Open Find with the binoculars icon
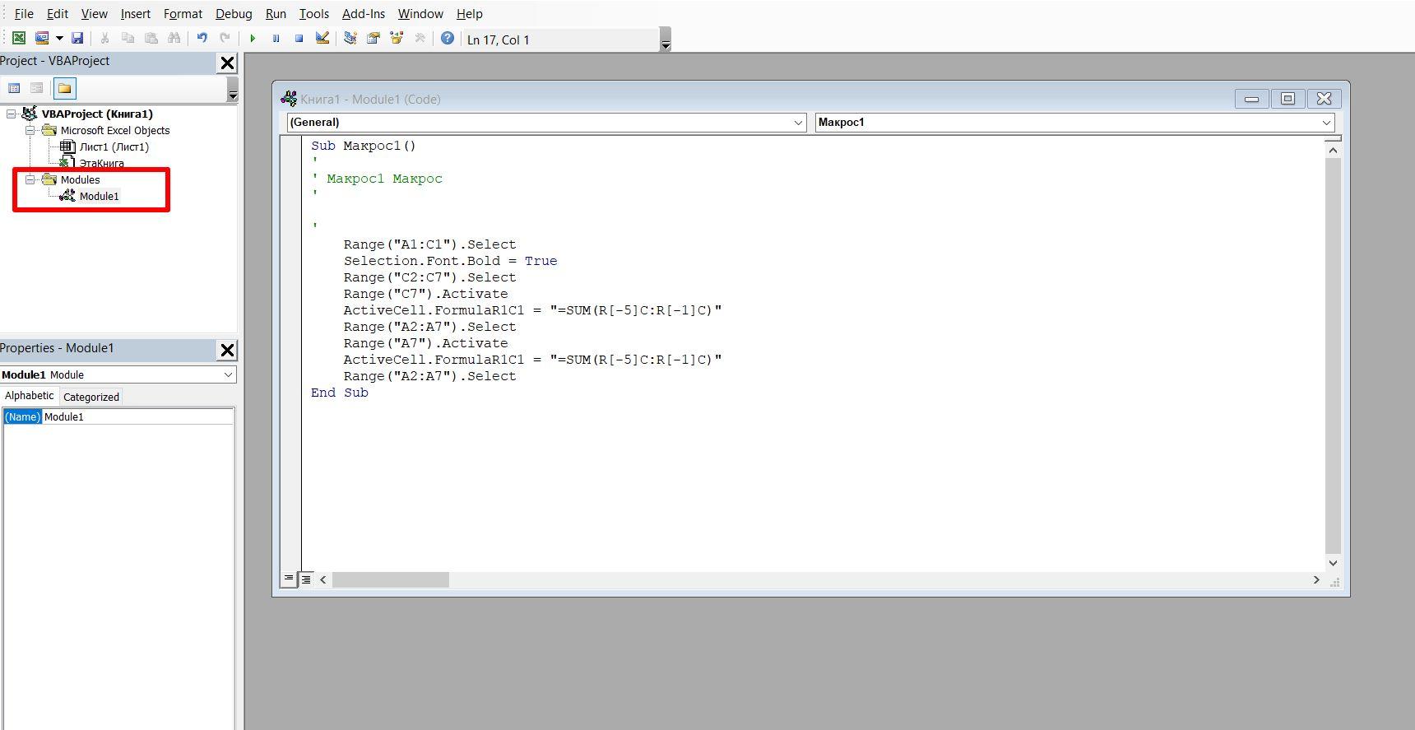 click(174, 38)
